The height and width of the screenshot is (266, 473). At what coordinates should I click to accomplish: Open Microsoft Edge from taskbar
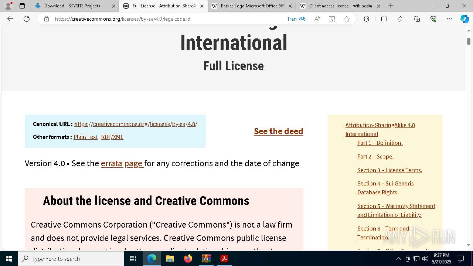point(152,259)
